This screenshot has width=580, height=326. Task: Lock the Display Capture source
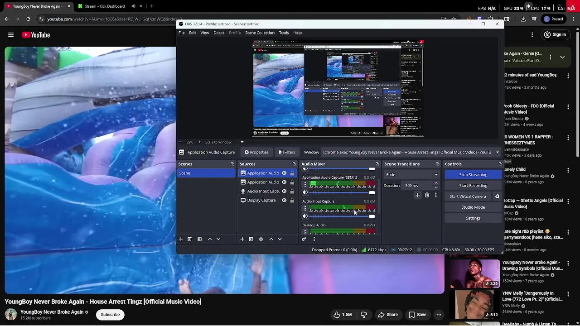(292, 200)
